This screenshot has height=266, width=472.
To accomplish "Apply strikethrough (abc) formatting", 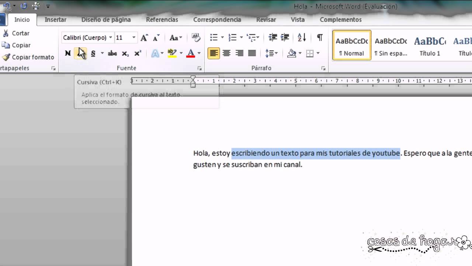I will (112, 54).
